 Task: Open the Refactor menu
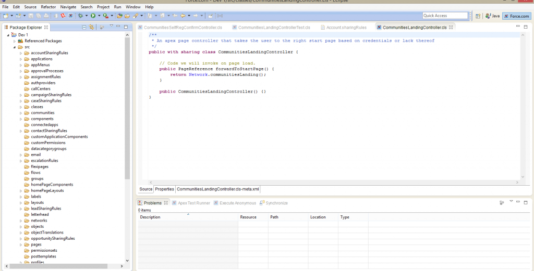pos(48,7)
